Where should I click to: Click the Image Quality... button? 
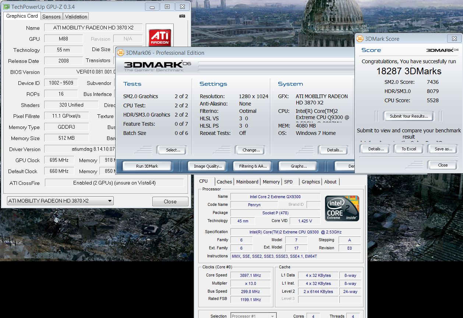[x=208, y=166]
